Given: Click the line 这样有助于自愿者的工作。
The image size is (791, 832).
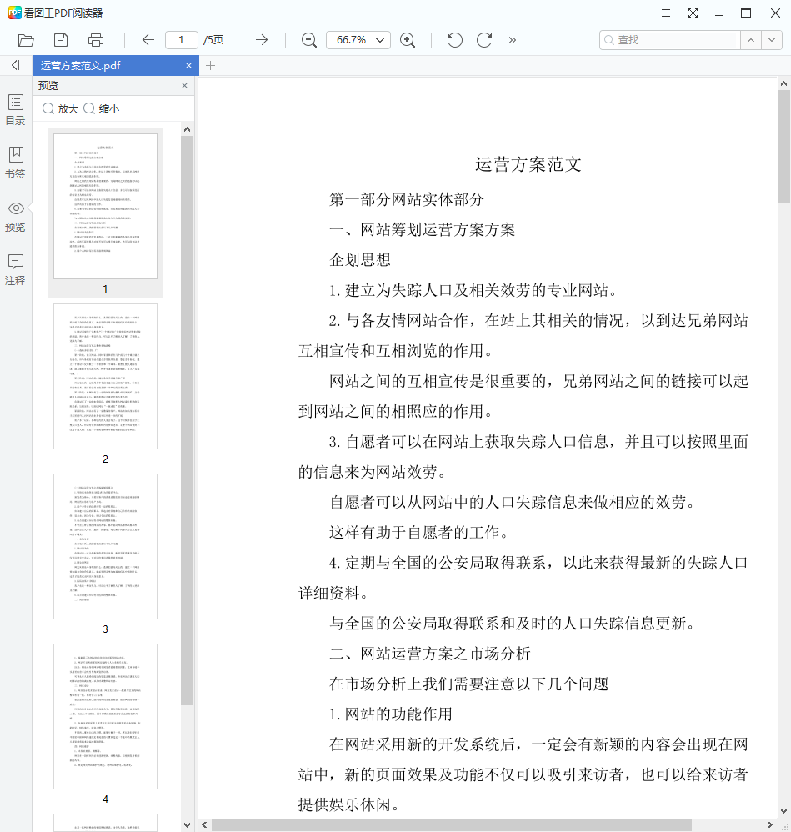Looking at the screenshot, I should tap(419, 533).
